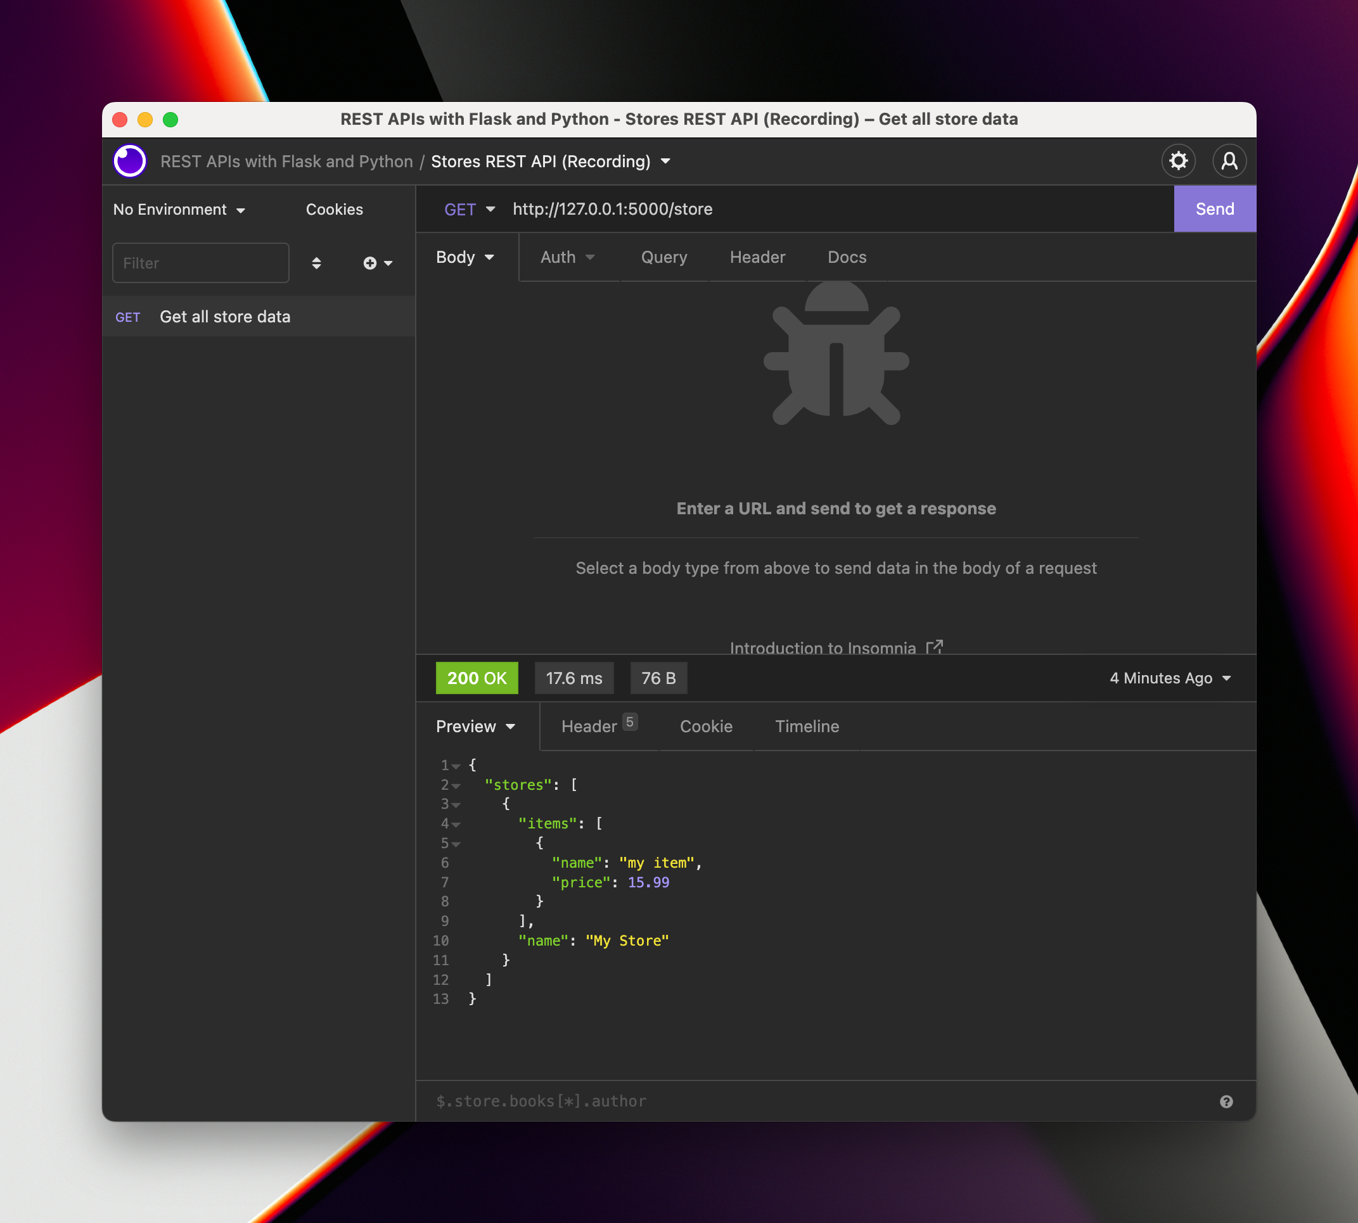The image size is (1358, 1223).
Task: Click the sort requests arrows icon
Action: tap(316, 263)
